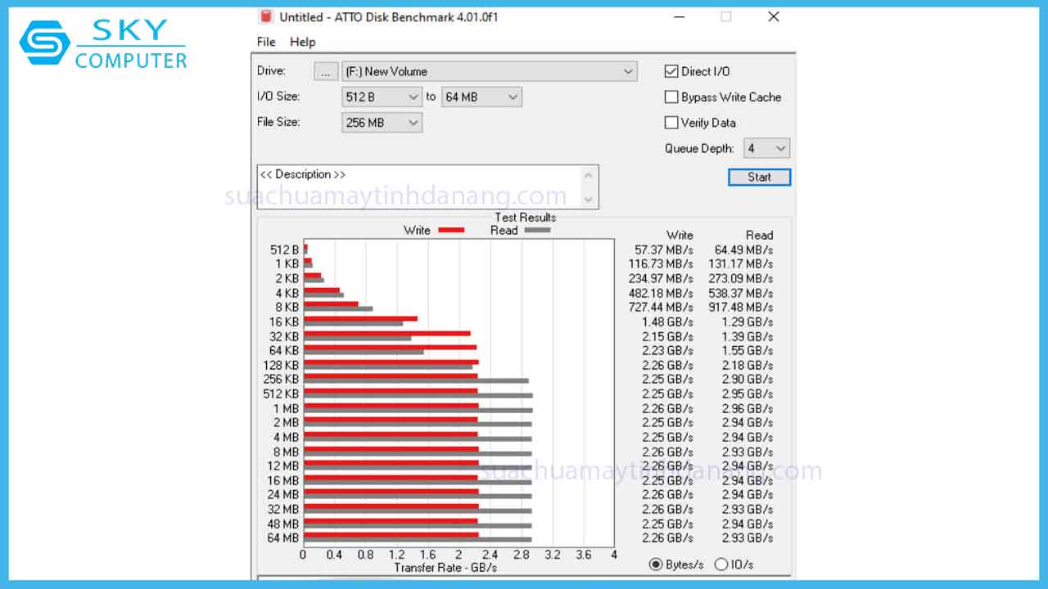Image resolution: width=1048 pixels, height=589 pixels.
Task: Click the Description scrollbar down arrow
Action: click(589, 199)
